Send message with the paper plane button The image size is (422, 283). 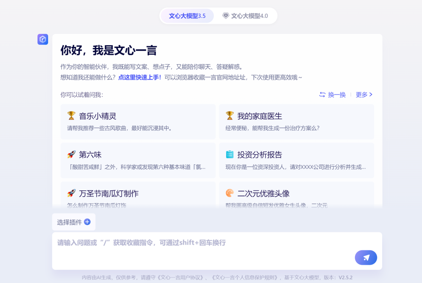(366, 258)
